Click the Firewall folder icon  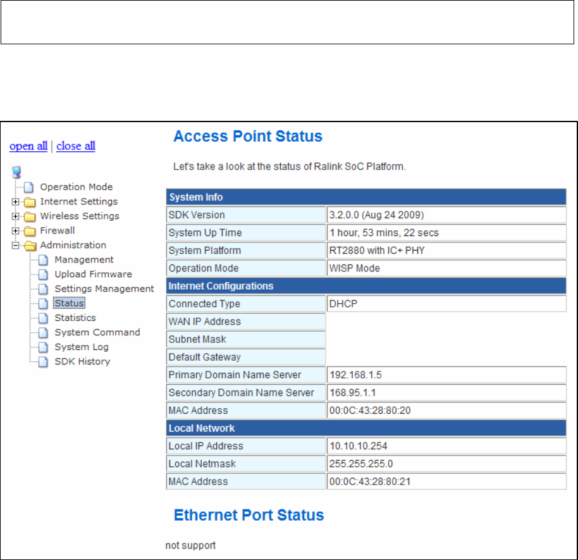click(30, 231)
